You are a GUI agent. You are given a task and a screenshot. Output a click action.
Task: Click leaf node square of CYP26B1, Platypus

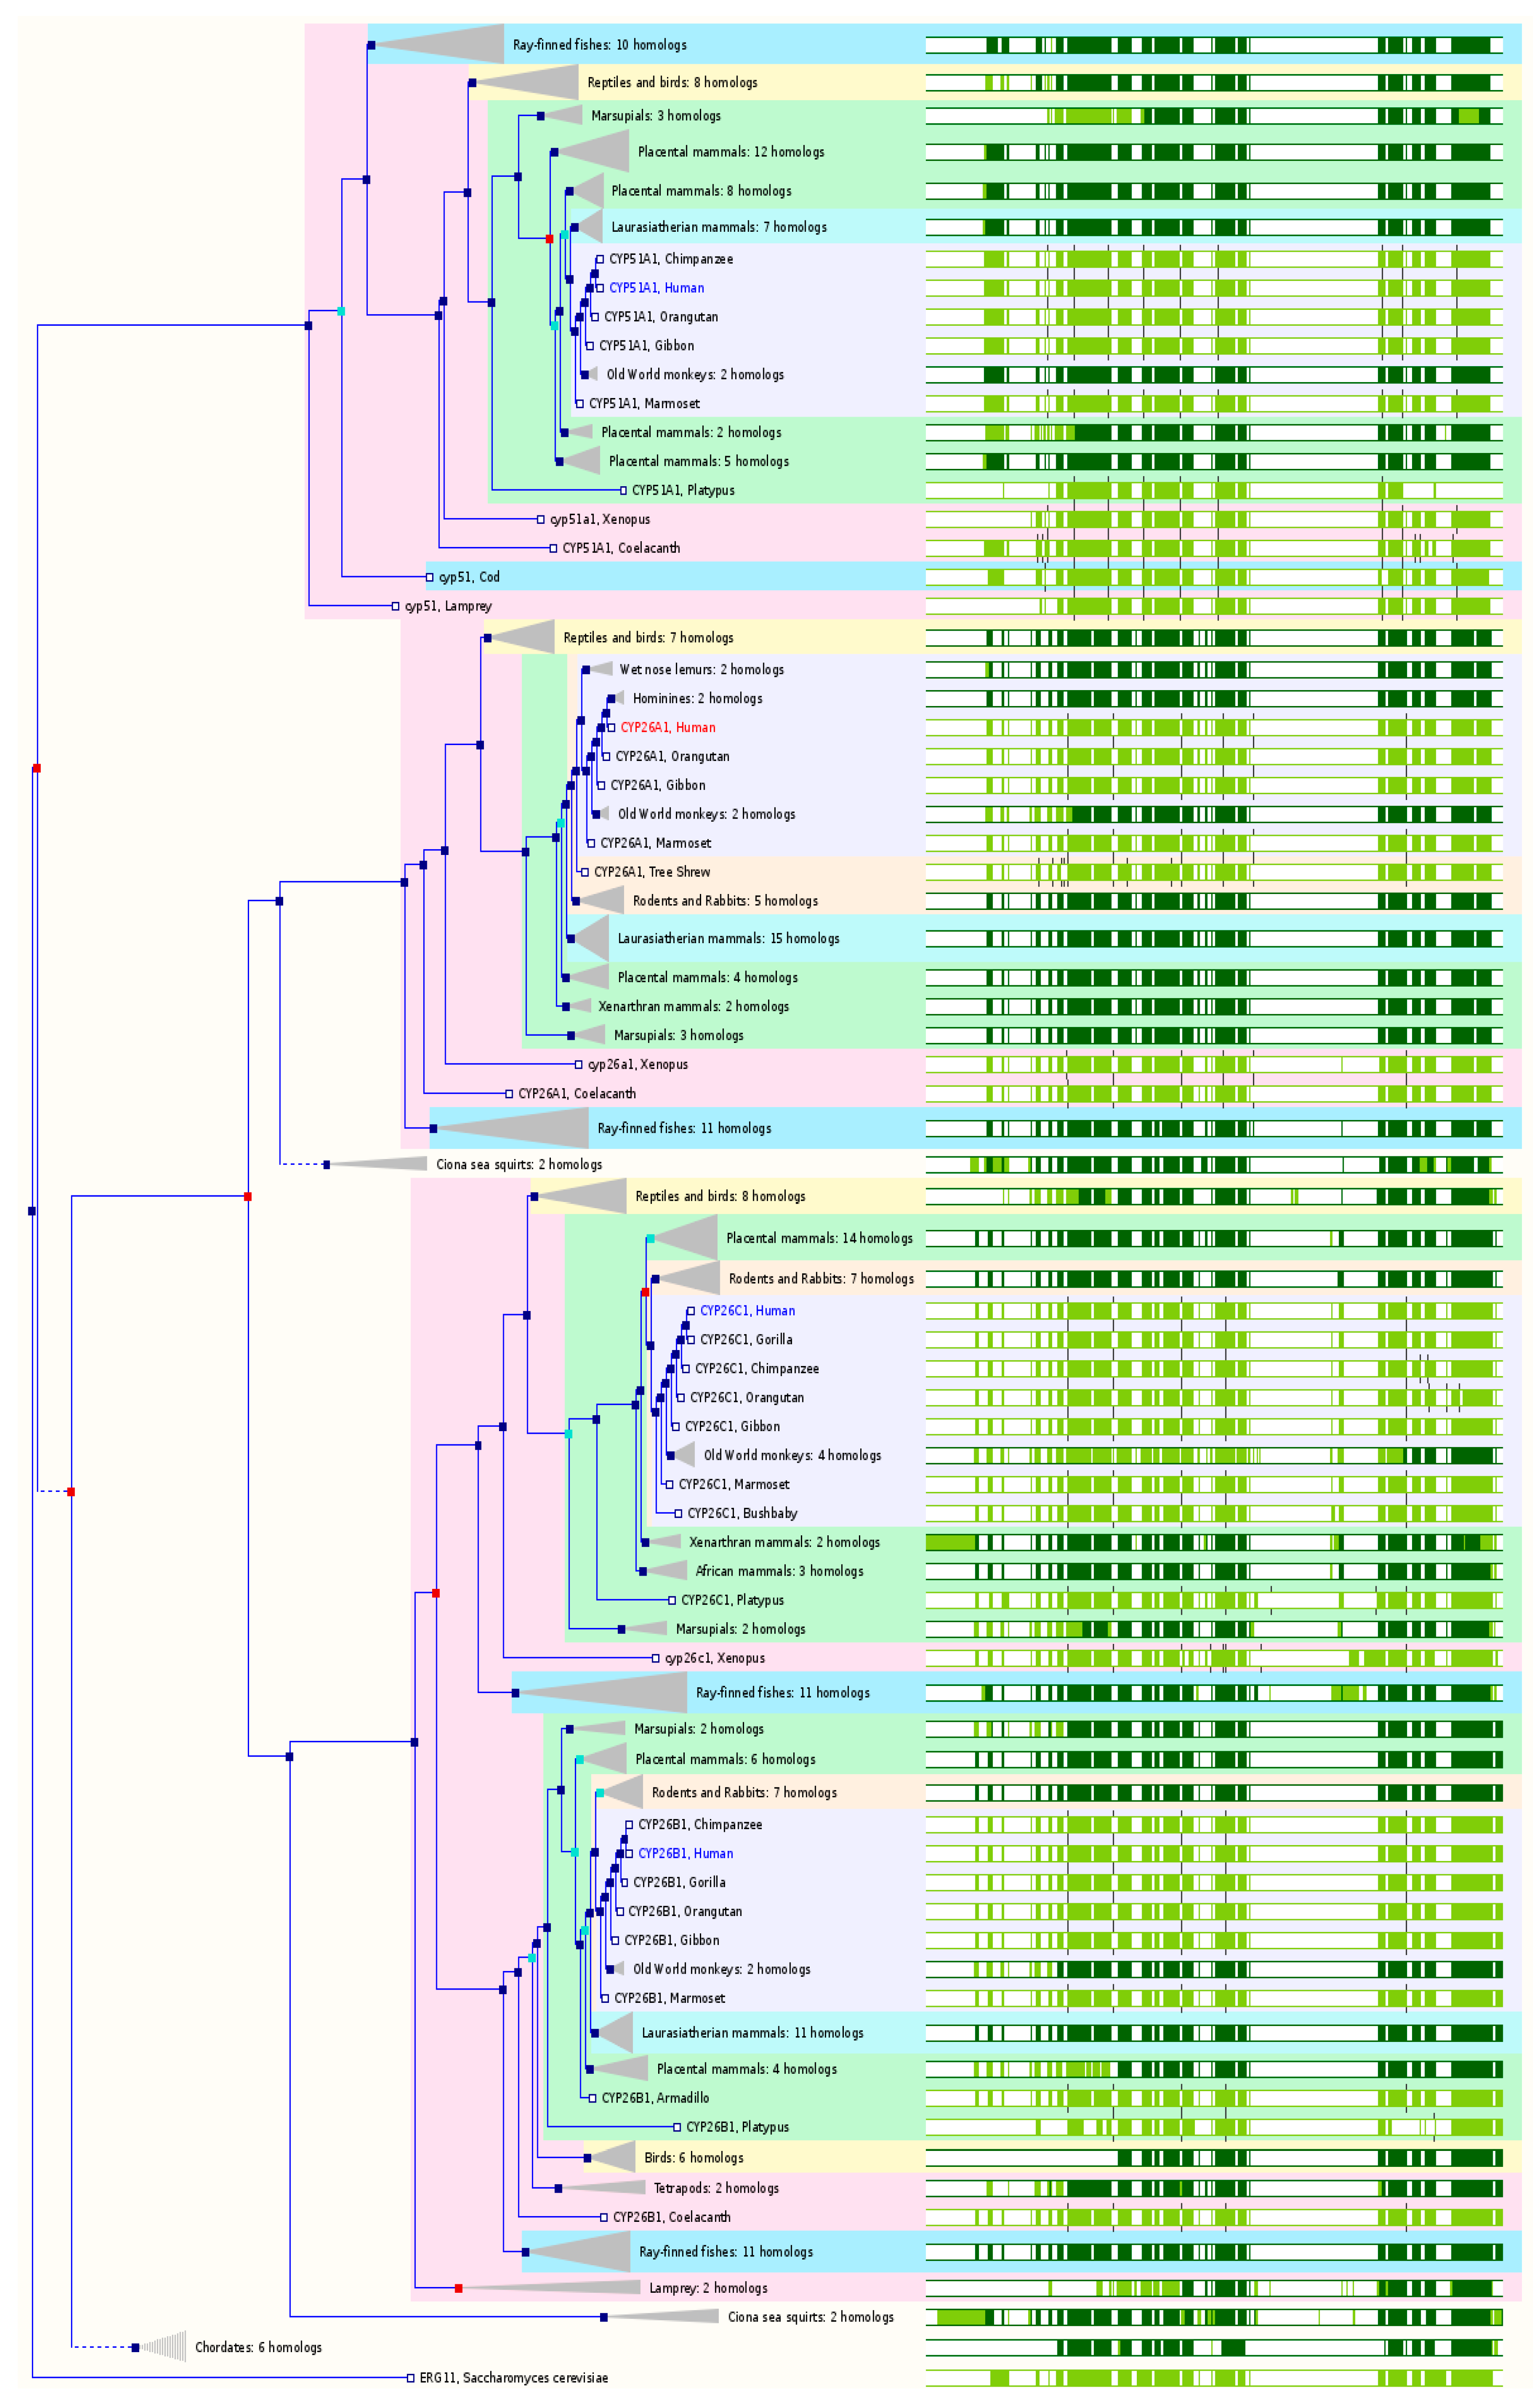pos(677,2127)
